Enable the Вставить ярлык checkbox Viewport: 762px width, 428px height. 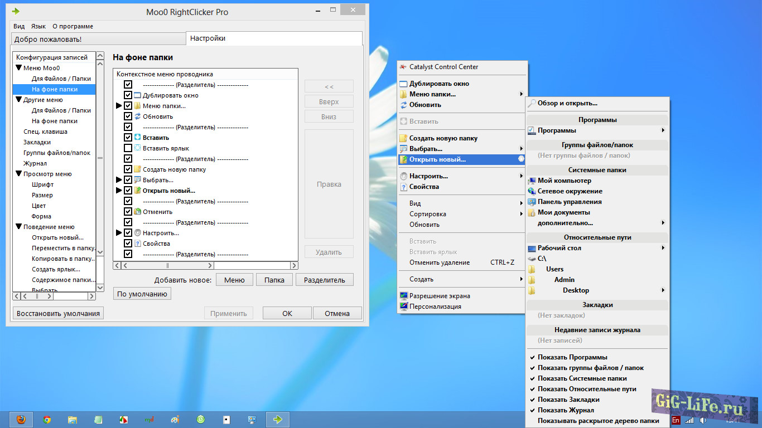pyautogui.click(x=128, y=148)
